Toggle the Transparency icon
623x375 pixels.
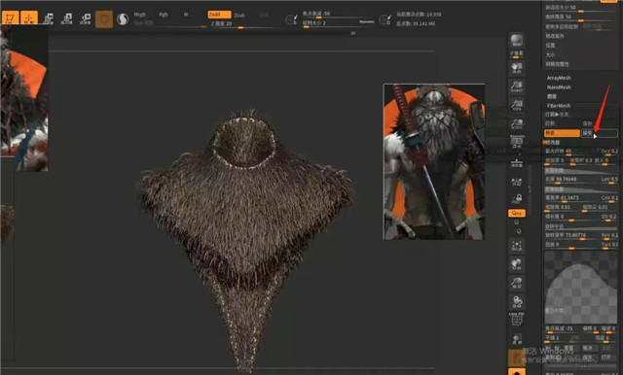[517, 339]
